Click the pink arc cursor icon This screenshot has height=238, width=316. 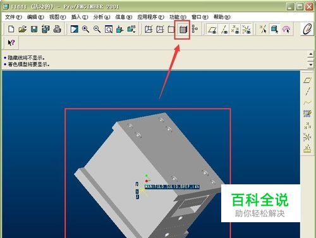(286, 30)
